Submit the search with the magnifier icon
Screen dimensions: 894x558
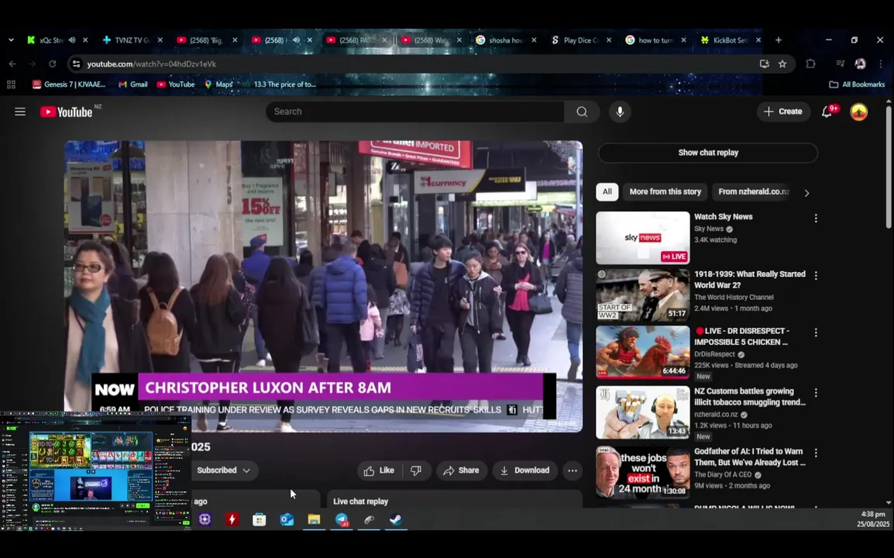[582, 112]
